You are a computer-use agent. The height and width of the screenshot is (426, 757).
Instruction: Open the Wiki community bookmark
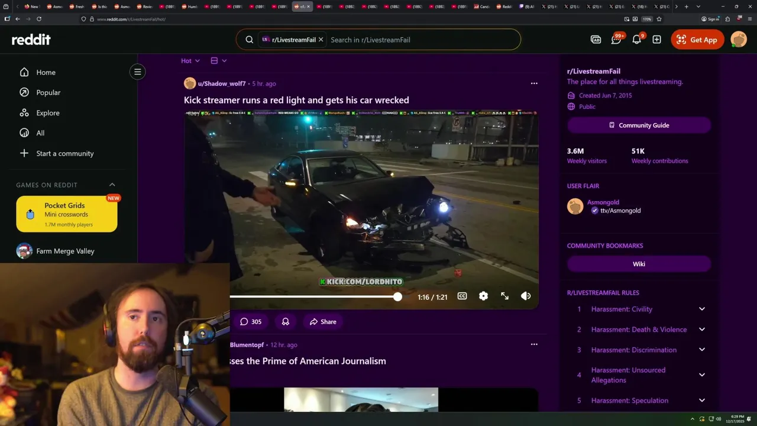point(639,264)
